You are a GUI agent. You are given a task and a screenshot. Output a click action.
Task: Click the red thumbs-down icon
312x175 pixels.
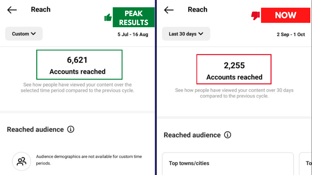(256, 15)
